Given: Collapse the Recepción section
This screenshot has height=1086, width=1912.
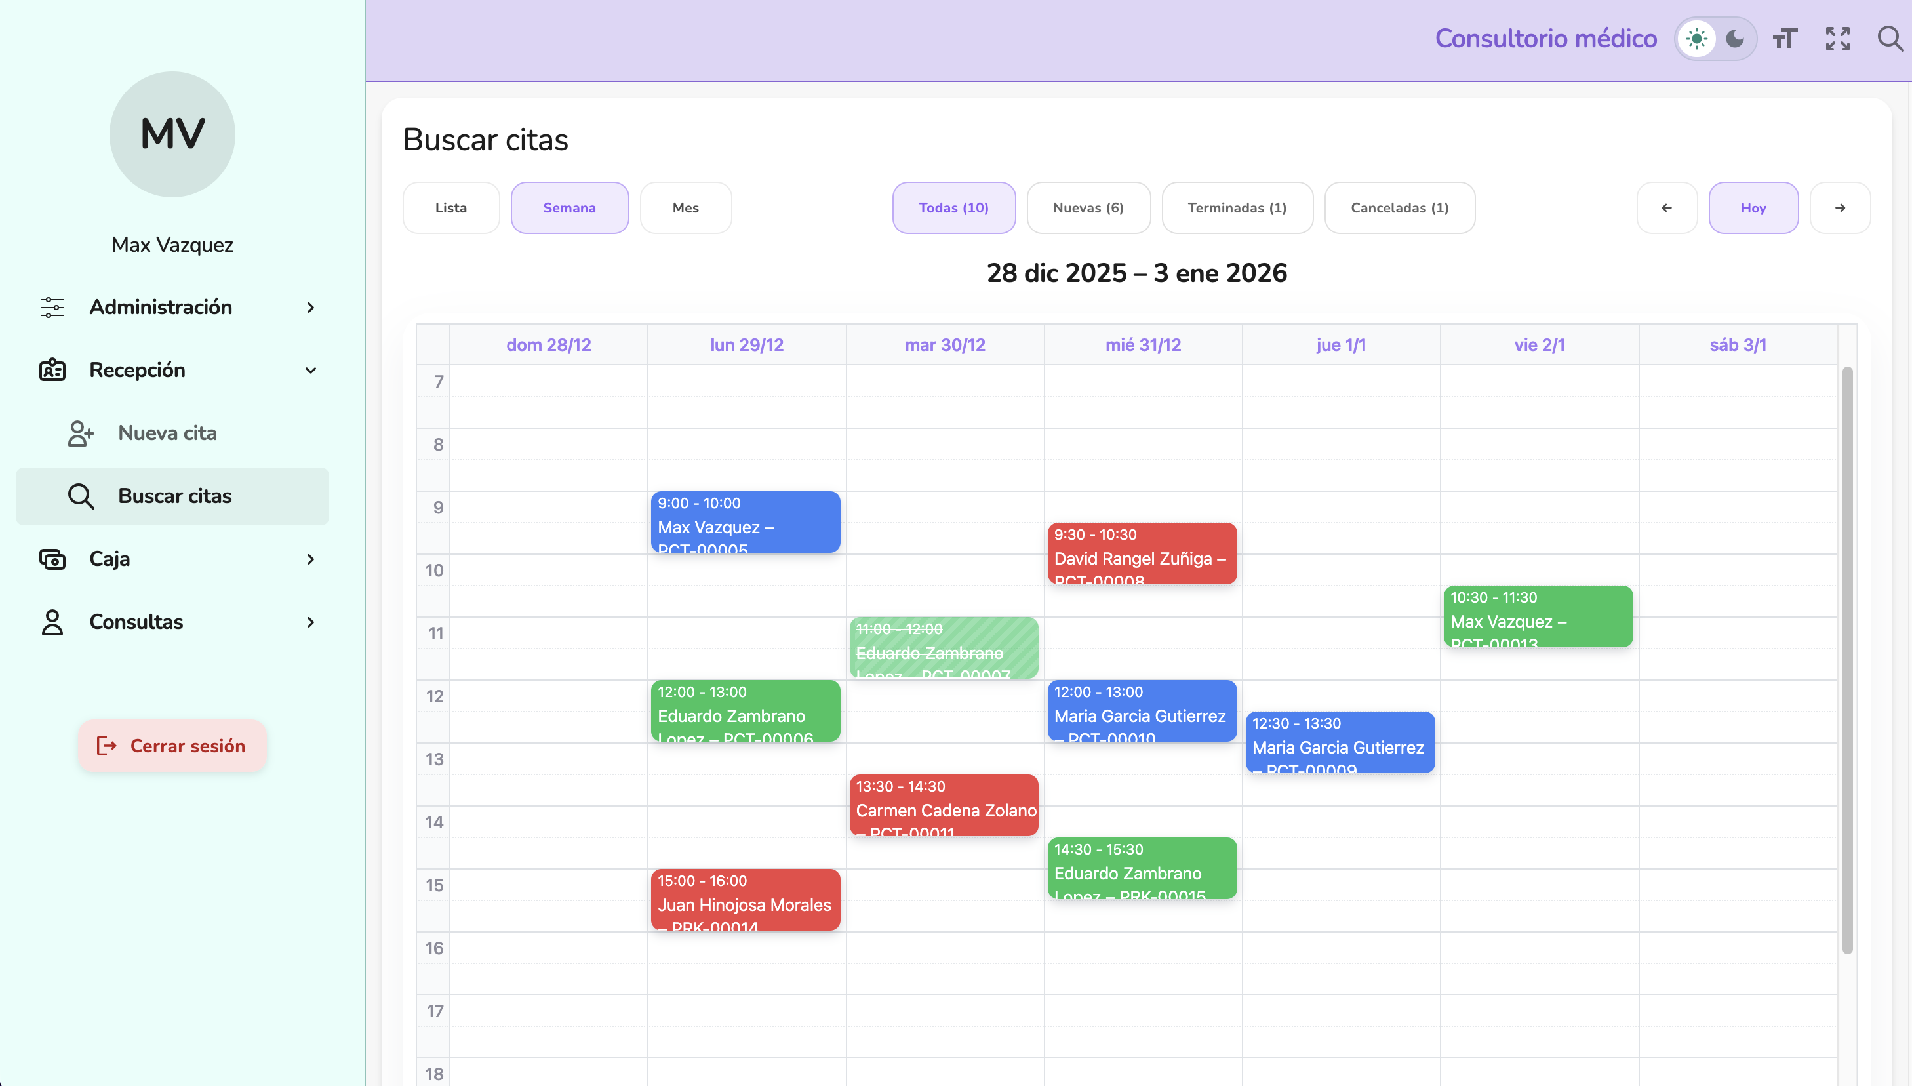Looking at the screenshot, I should 311,370.
